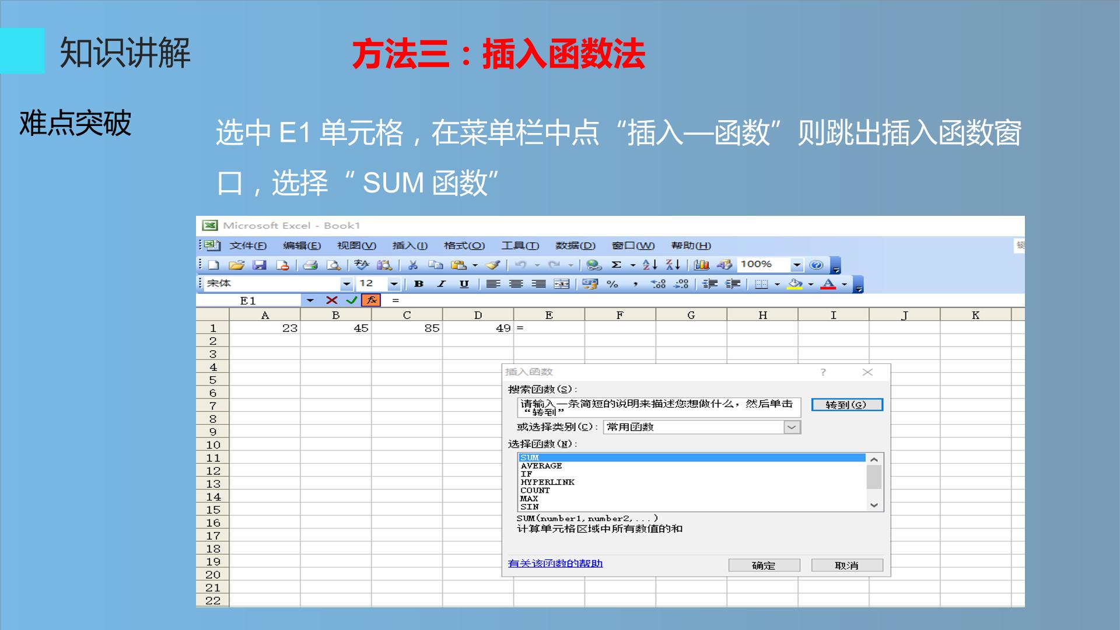Viewport: 1120px width, 630px height.
Task: Expand the Borders dropdown arrow
Action: 777,284
